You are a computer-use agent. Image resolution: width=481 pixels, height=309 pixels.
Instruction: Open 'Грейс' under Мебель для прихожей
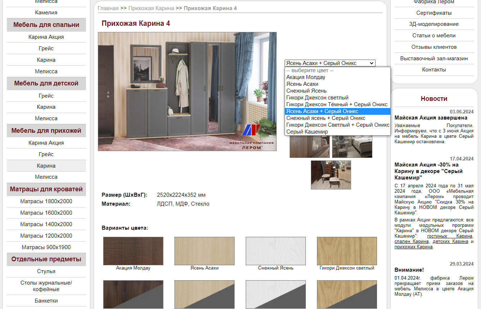(x=46, y=154)
